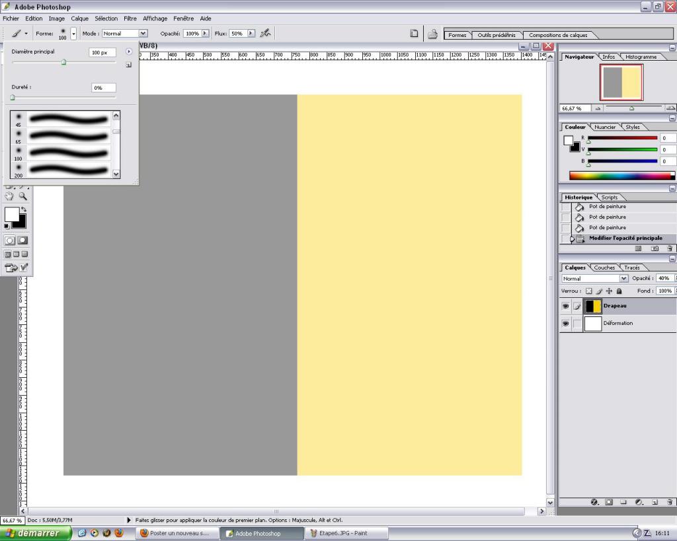Select the Hand tool
Screen dimensions: 677x541
coord(9,196)
